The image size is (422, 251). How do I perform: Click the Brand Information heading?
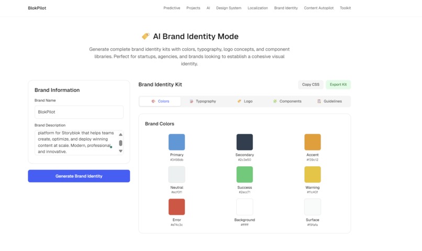57,90
